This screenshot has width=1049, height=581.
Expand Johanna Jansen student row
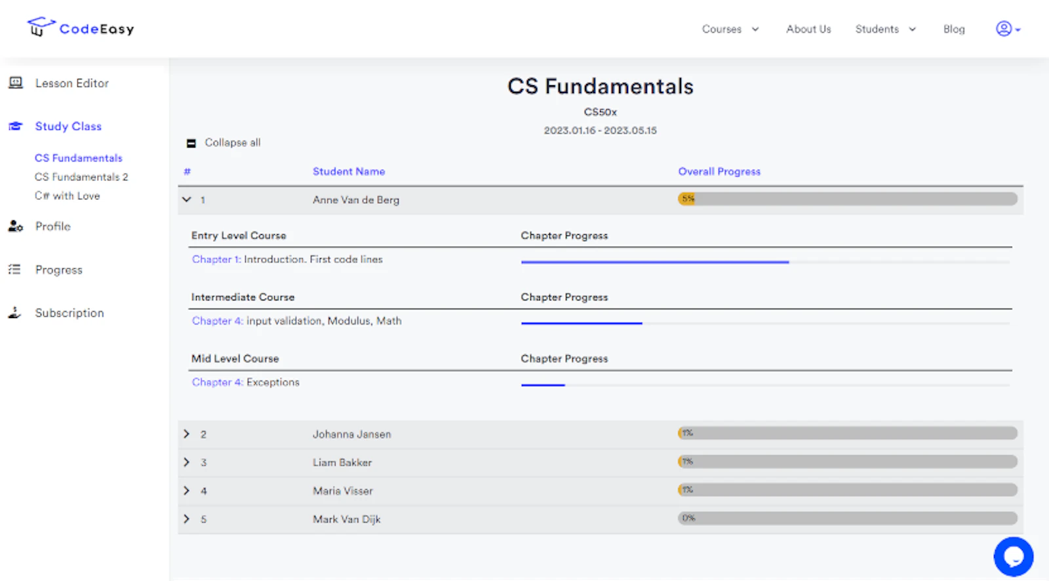point(187,434)
